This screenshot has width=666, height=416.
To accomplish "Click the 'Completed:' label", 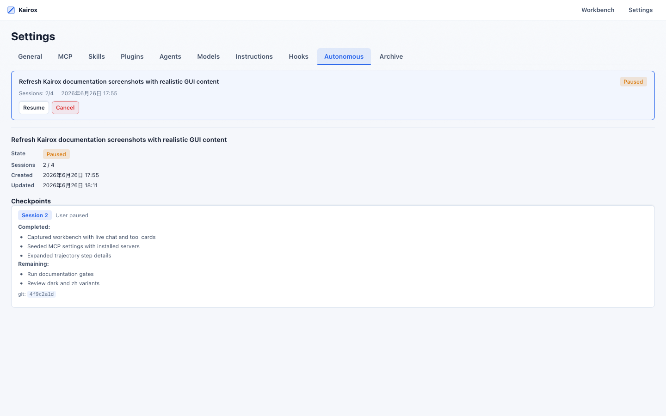I will (34, 227).
